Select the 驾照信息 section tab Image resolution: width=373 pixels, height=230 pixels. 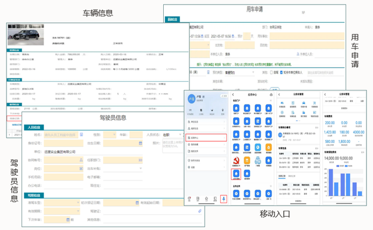(x=34, y=196)
